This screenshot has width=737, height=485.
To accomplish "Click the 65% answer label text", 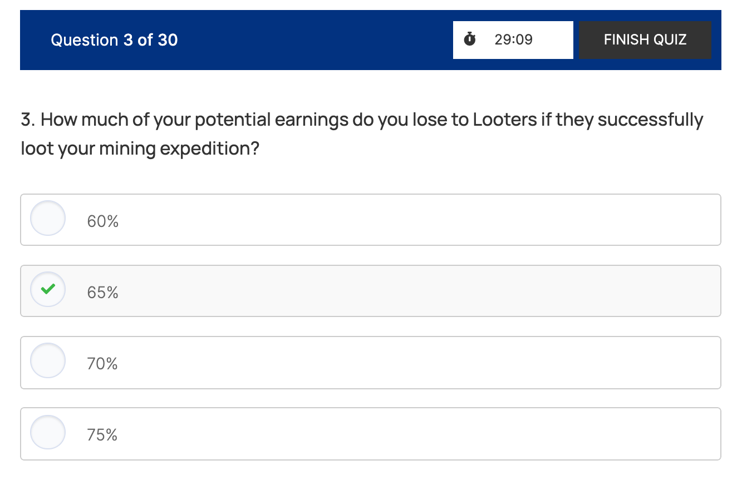I will pyautogui.click(x=103, y=293).
